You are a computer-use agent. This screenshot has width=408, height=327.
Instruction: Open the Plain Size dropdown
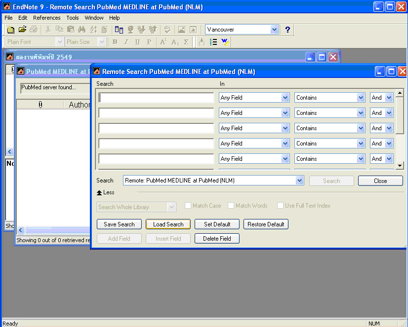pyautogui.click(x=102, y=42)
